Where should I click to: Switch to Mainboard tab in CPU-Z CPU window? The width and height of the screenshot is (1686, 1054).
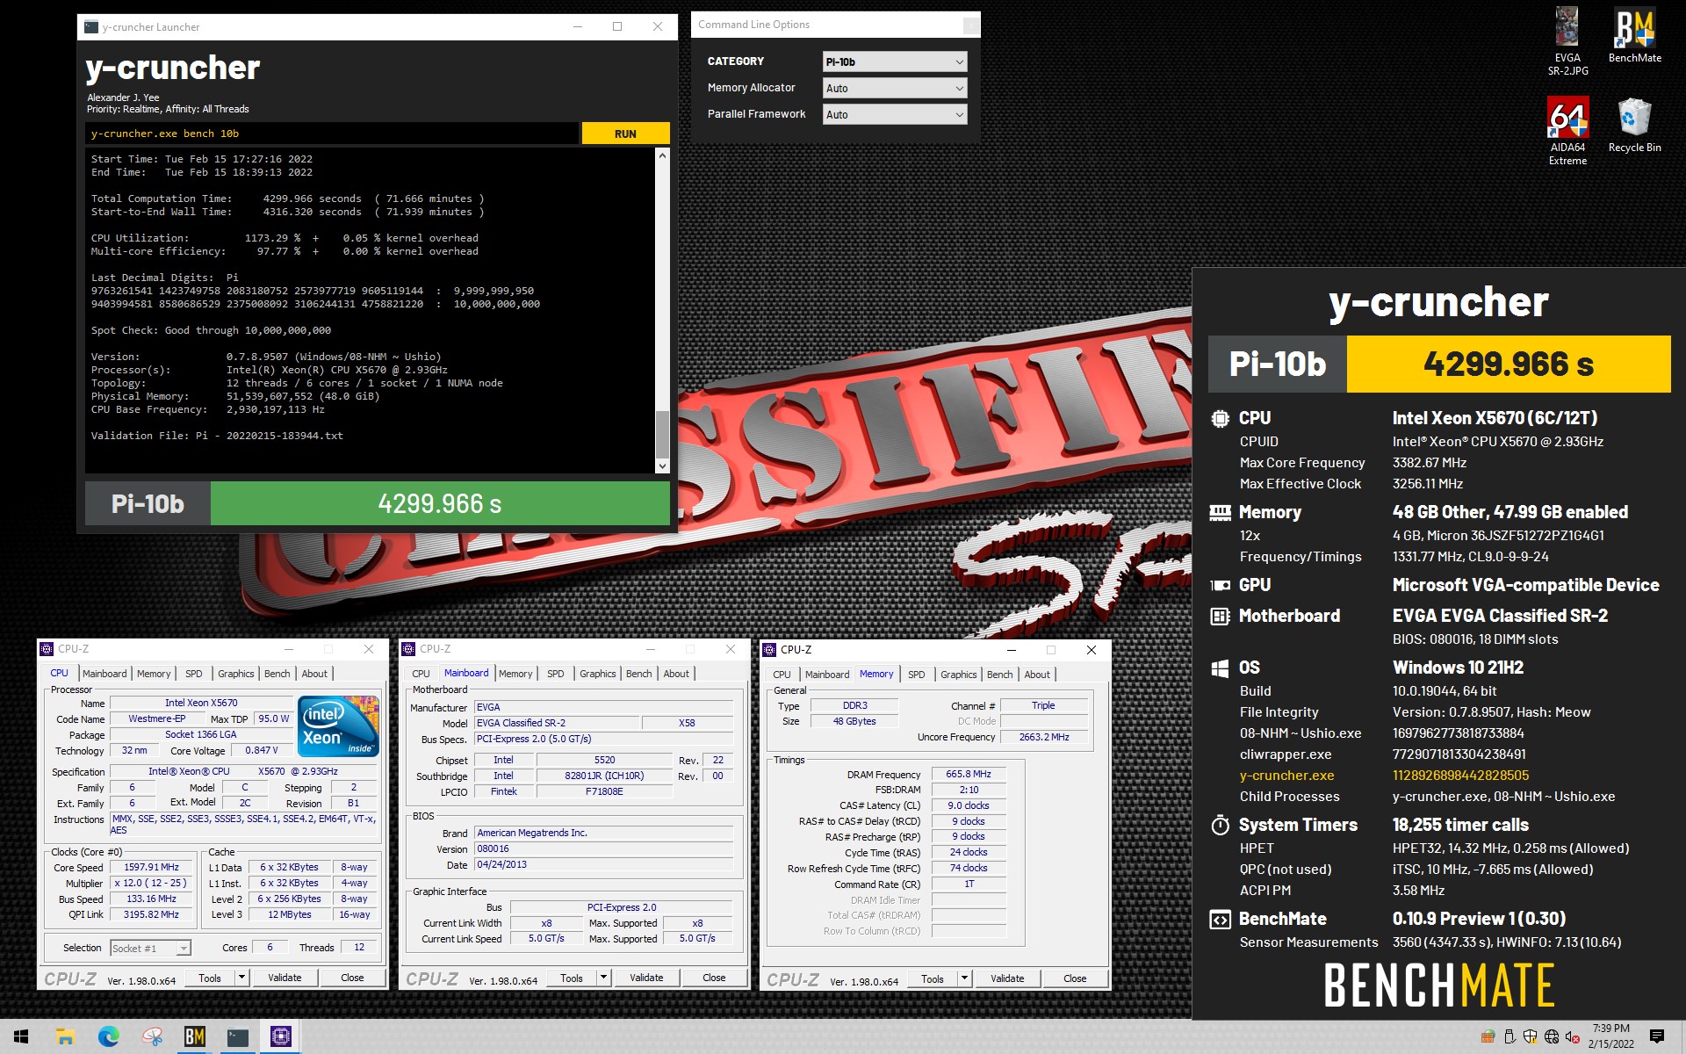[x=104, y=674]
